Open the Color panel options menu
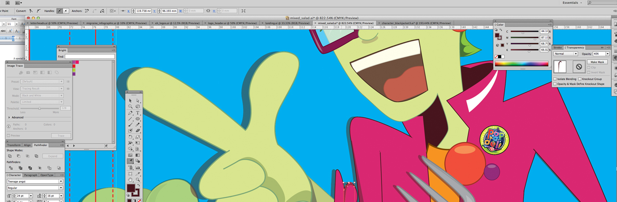Image resolution: width=617 pixels, height=202 pixels. [550, 25]
